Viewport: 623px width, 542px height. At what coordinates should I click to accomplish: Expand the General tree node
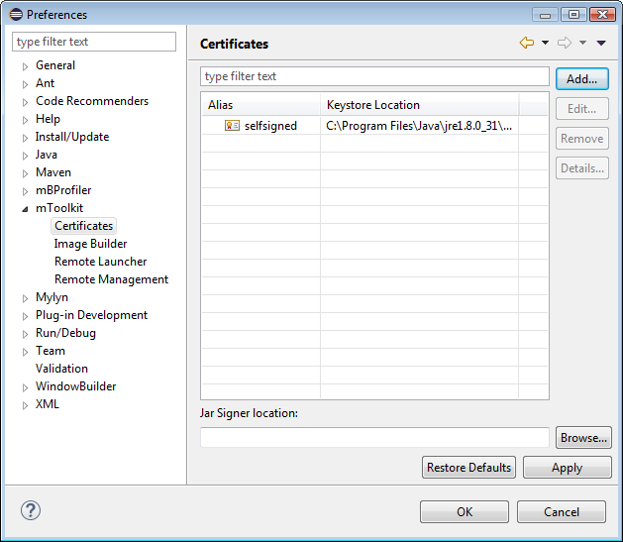[x=26, y=66]
